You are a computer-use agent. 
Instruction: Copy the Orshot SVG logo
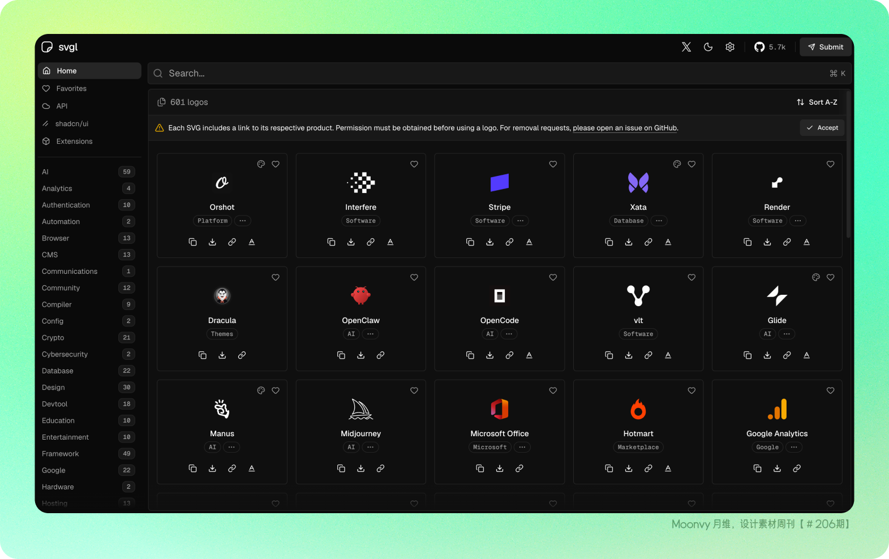[x=192, y=242]
